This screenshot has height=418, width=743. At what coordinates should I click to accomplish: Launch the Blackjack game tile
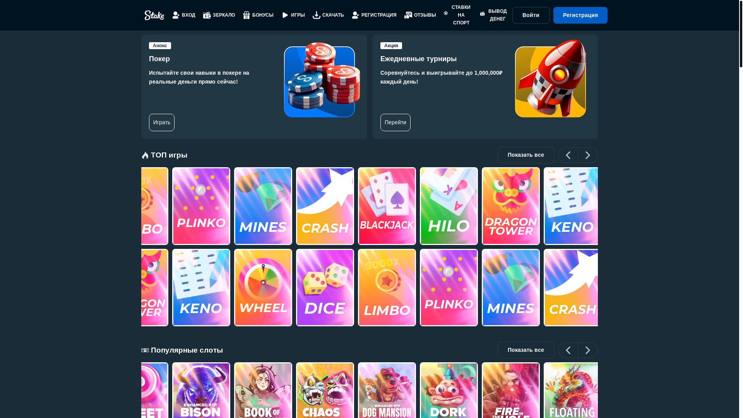(x=387, y=206)
